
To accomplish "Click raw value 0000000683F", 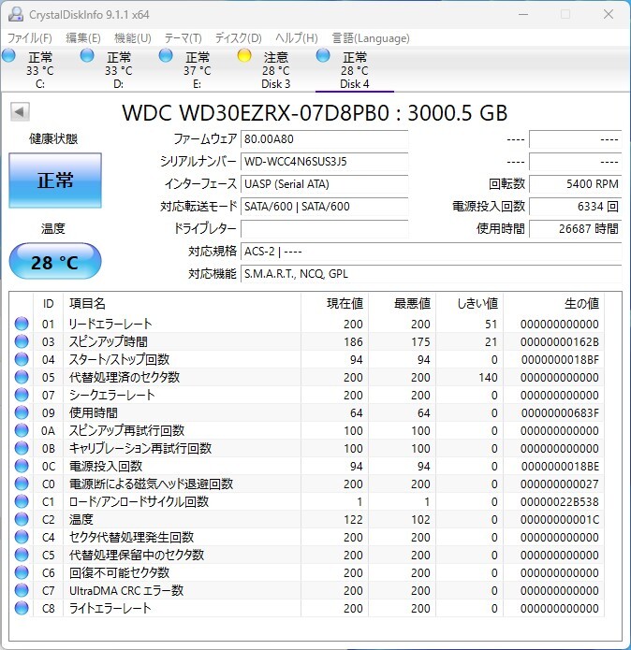I will (x=560, y=412).
